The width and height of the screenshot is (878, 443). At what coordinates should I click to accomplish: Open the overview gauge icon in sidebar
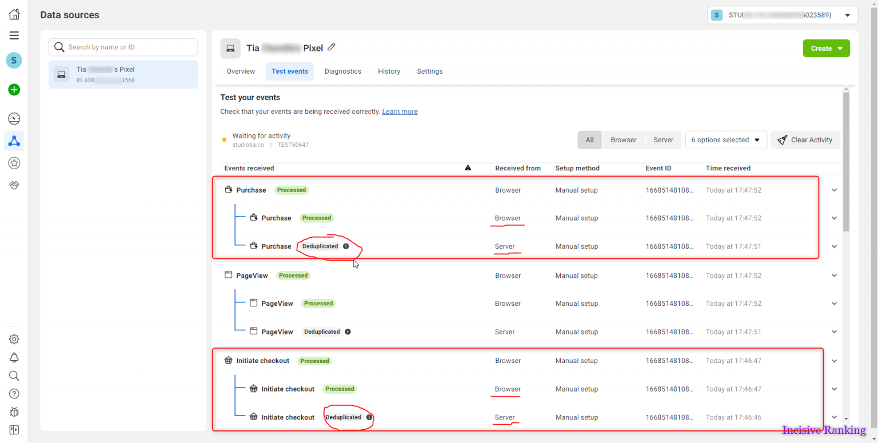(x=14, y=118)
